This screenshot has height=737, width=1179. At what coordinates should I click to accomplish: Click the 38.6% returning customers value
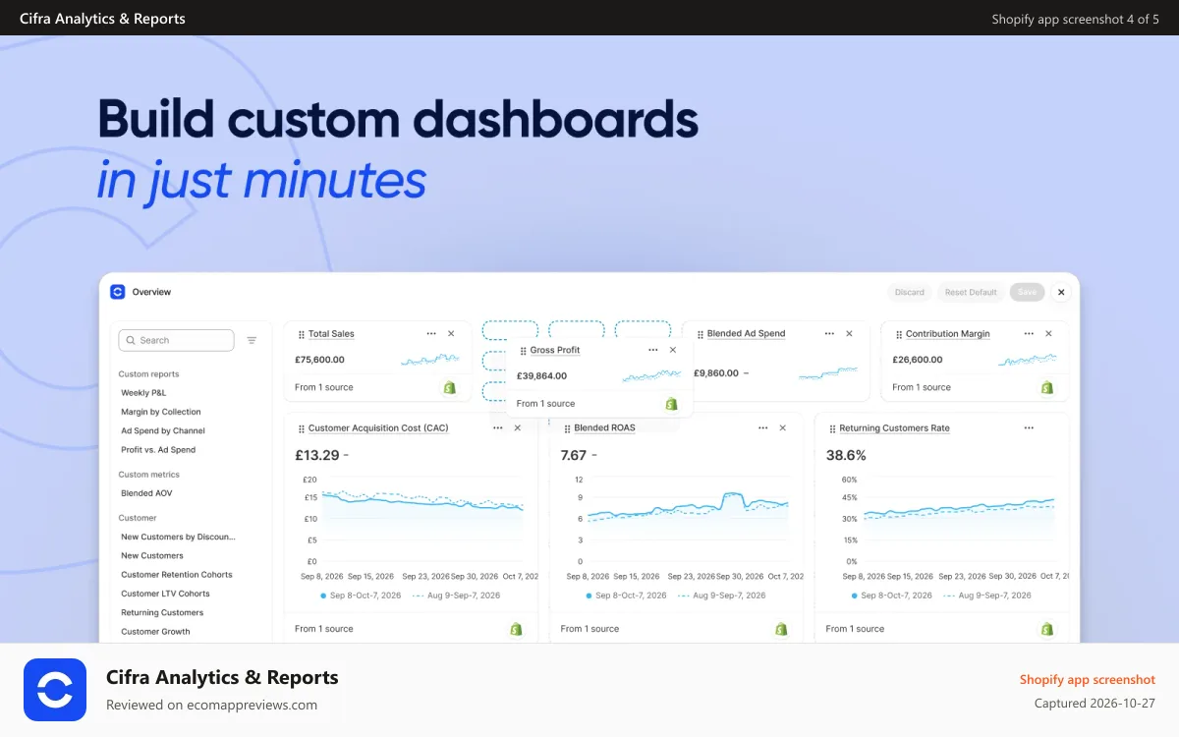point(846,455)
